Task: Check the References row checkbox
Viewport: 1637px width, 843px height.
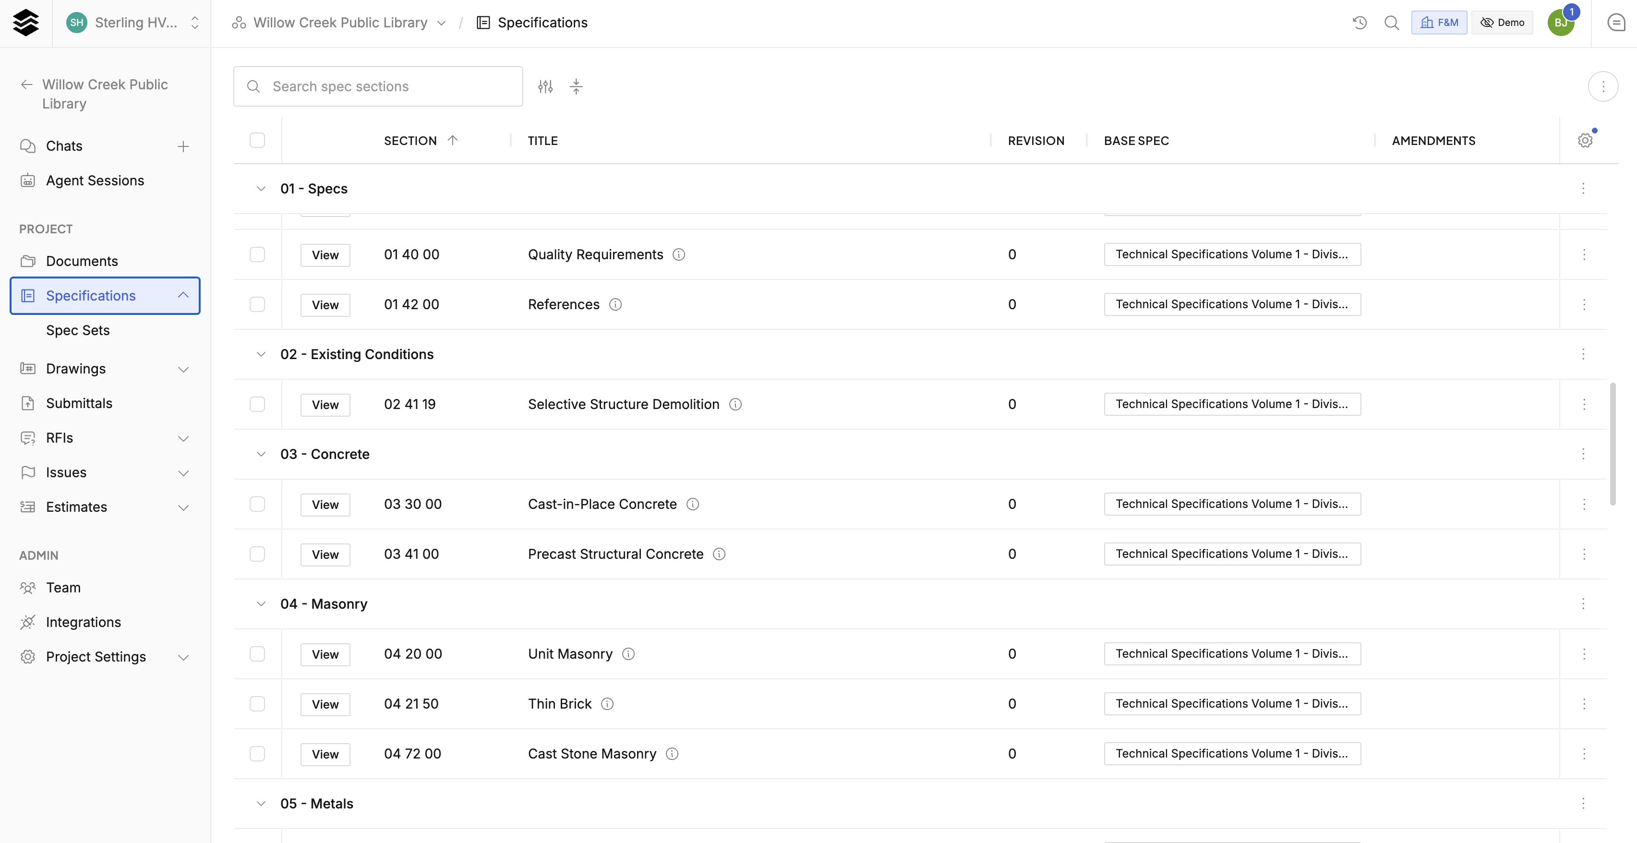Action: 257,305
